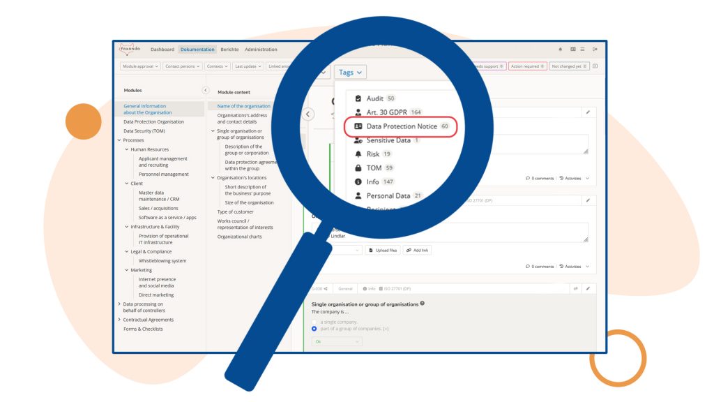Collapse the Modules sidebar panel
This screenshot has height=402, width=714.
(x=205, y=90)
